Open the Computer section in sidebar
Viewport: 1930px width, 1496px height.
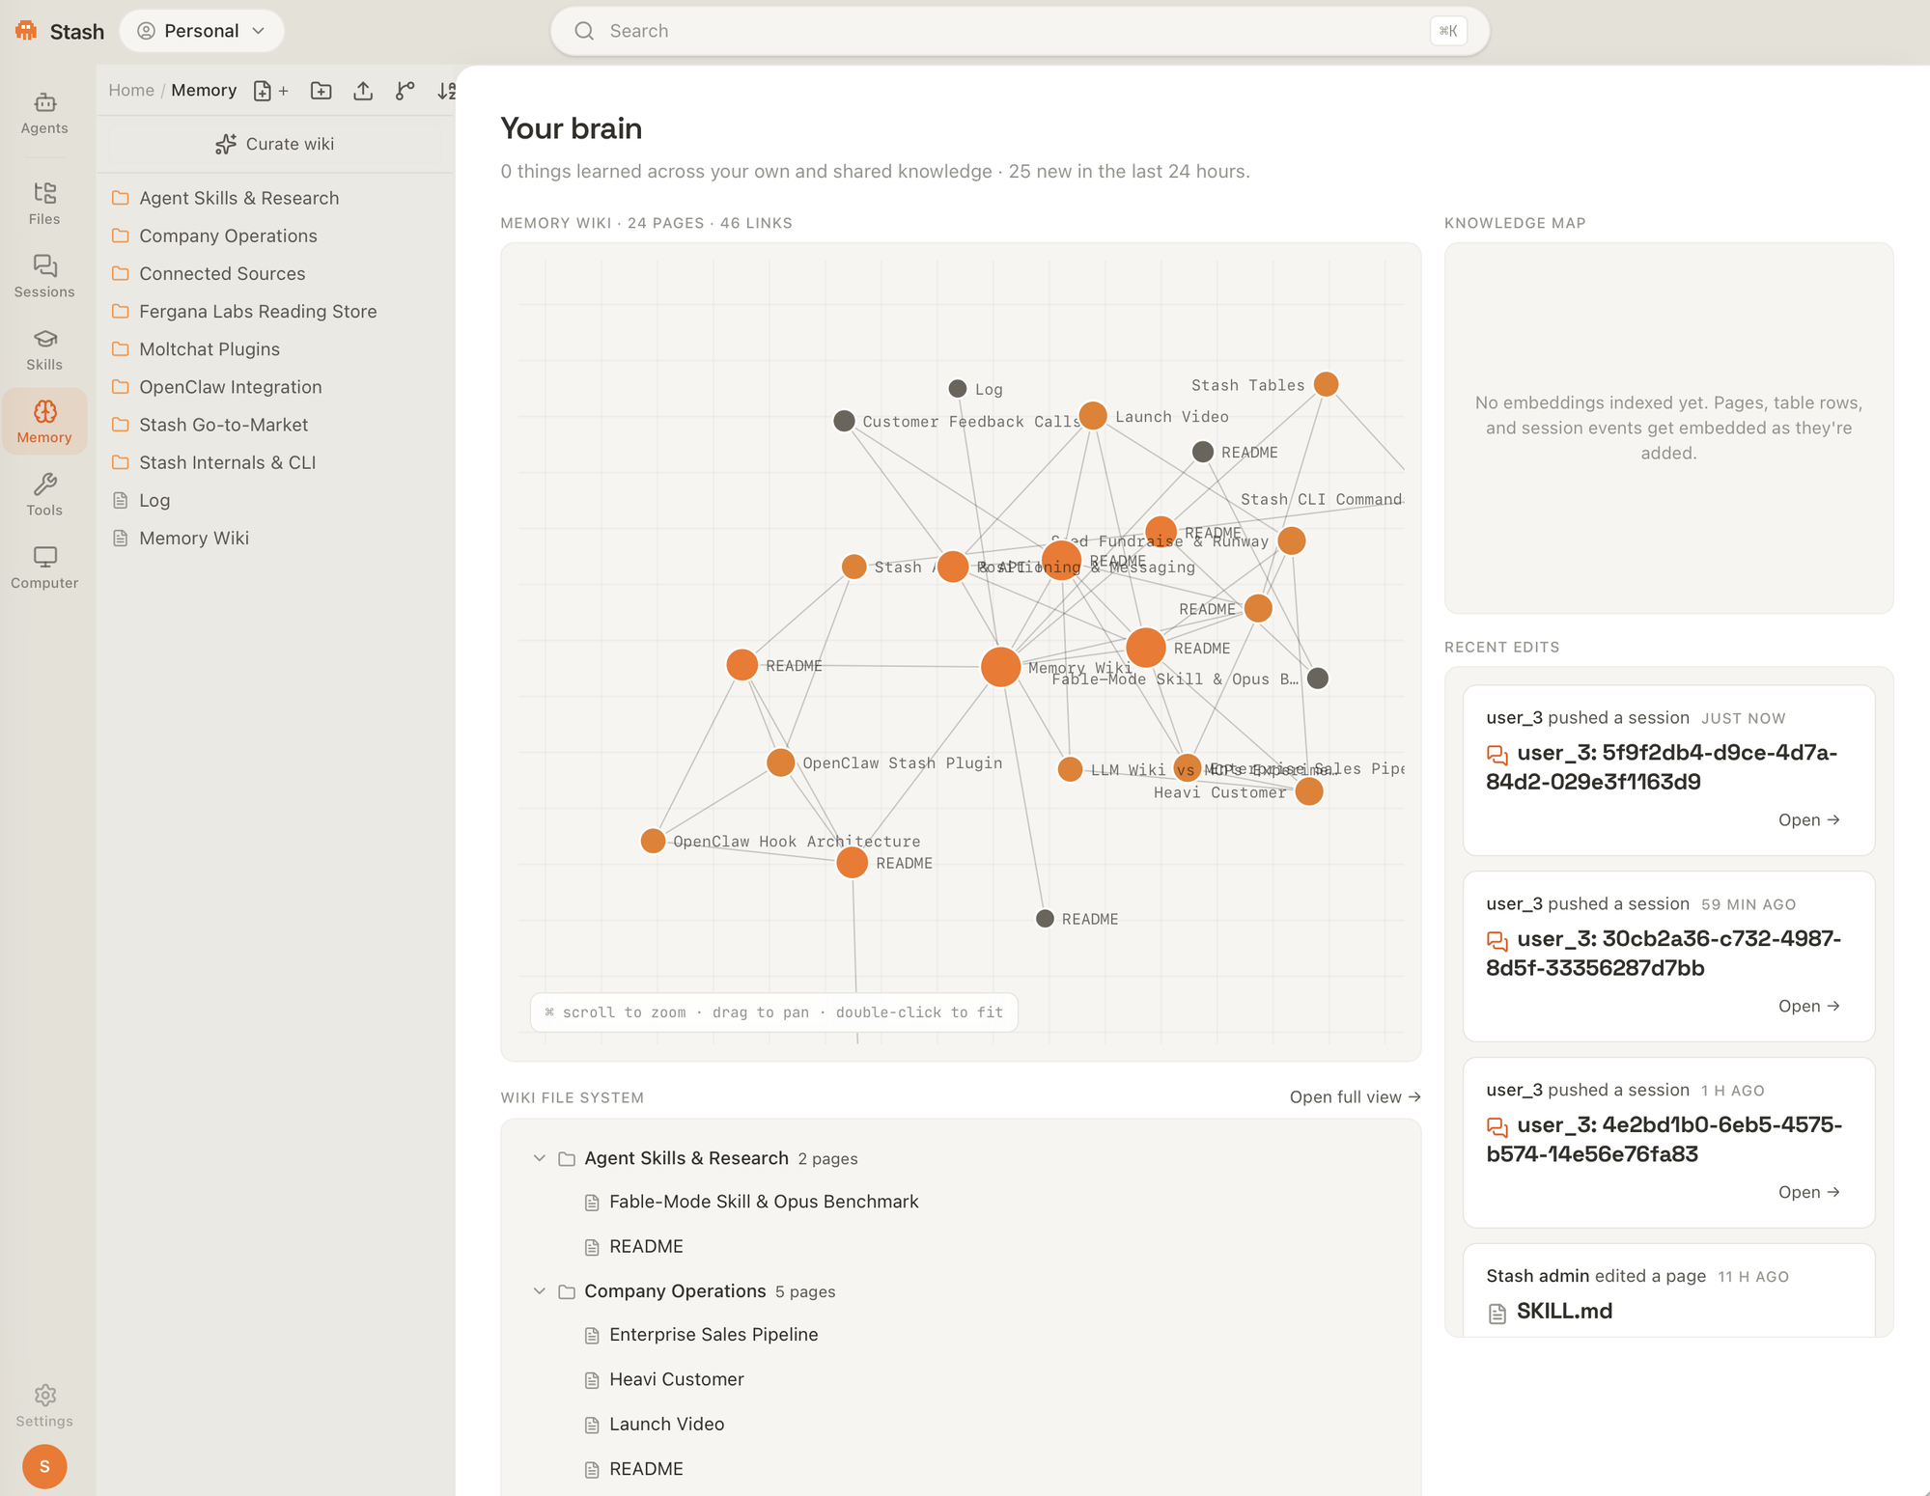point(44,568)
